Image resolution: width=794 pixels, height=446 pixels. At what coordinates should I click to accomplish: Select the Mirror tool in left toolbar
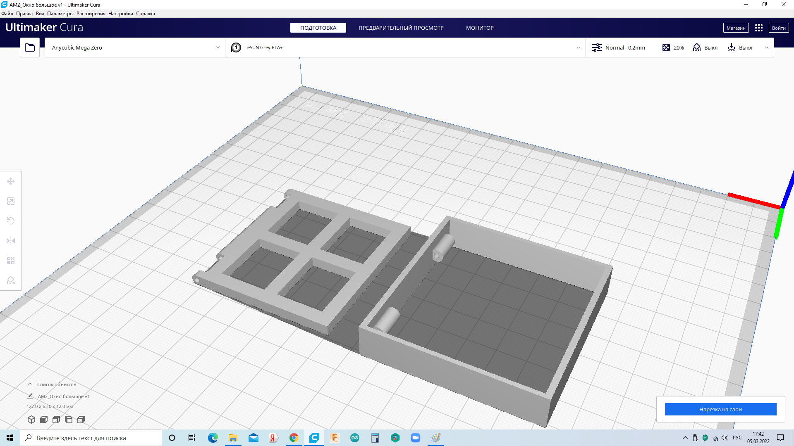(11, 241)
